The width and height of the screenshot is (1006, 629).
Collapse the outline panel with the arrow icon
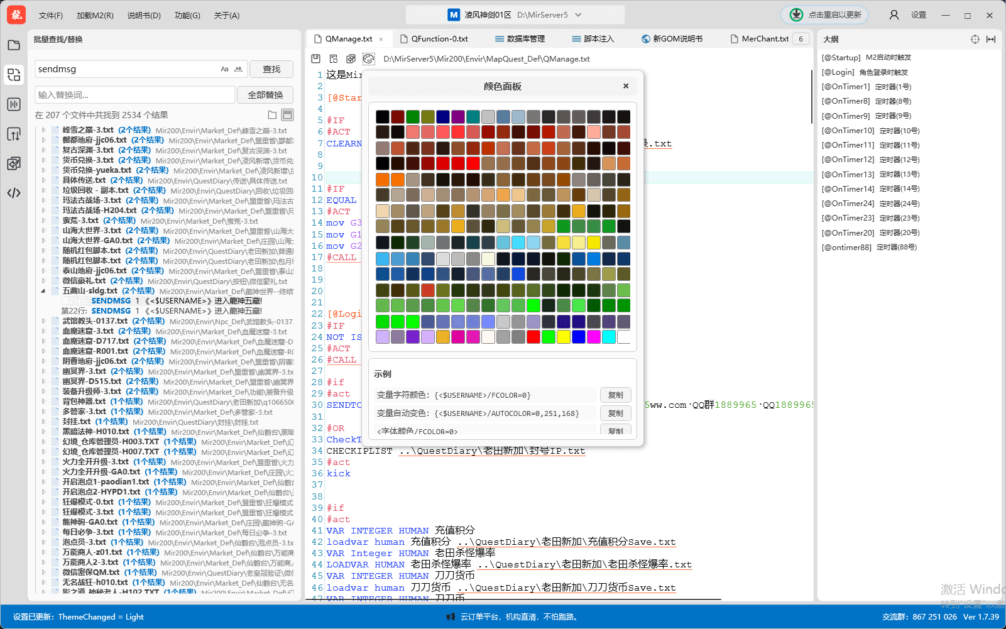991,39
